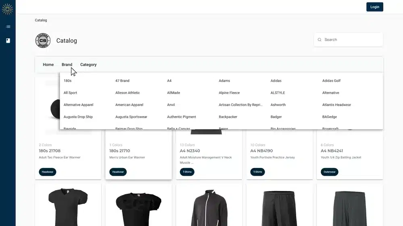Click Outerwear tag on A4 NB4241
403x226 pixels.
[330, 172]
